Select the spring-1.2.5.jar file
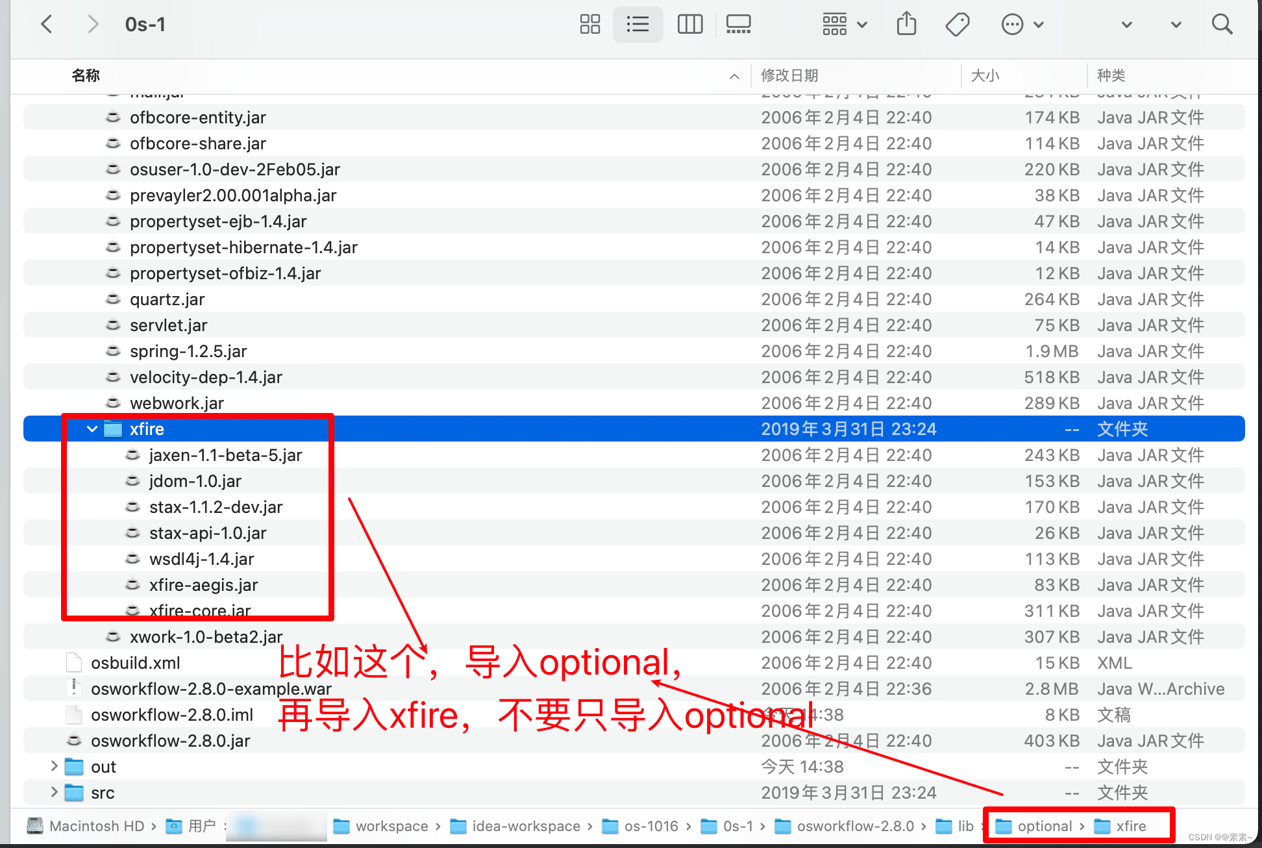1262x848 pixels. pos(188,351)
